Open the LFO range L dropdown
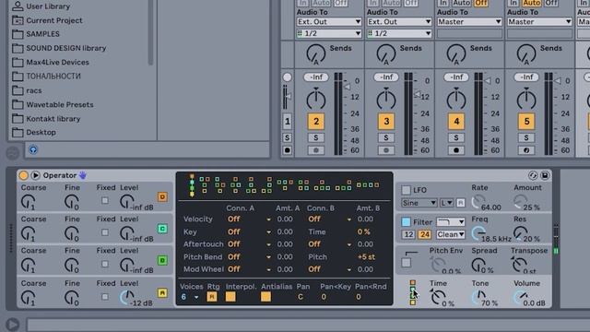Viewport: 590px width, 332px height. point(446,203)
